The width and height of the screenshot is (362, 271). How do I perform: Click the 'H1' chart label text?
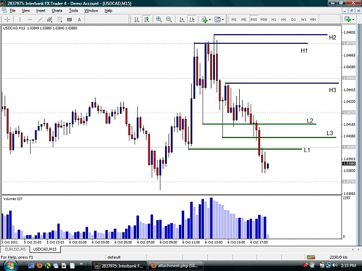point(304,50)
